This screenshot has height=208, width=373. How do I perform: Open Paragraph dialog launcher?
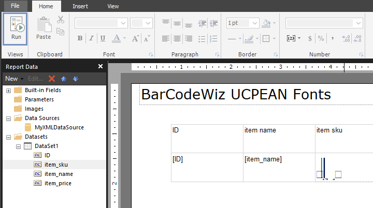[217, 55]
